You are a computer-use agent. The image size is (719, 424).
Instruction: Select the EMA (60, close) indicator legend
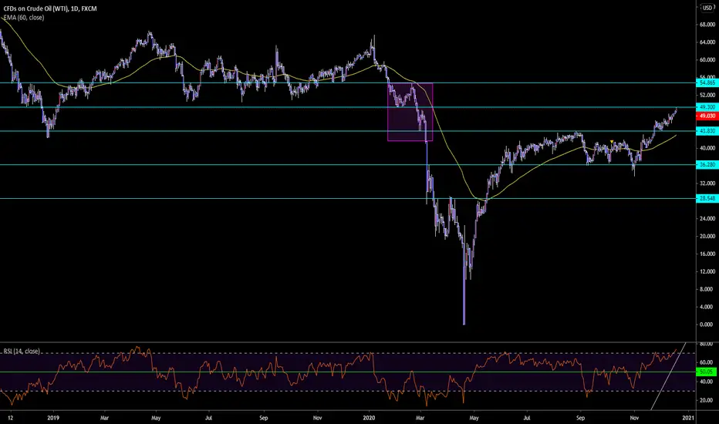tap(24, 18)
